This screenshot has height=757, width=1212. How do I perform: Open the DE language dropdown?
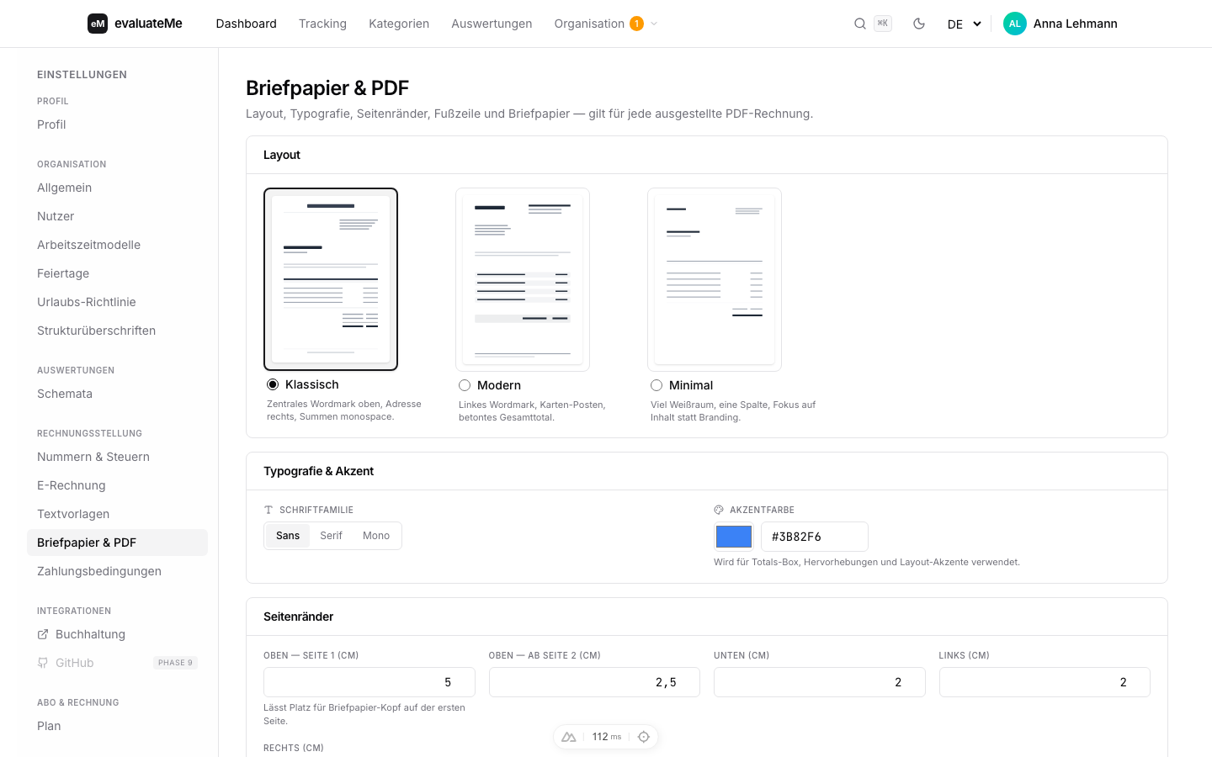965,24
